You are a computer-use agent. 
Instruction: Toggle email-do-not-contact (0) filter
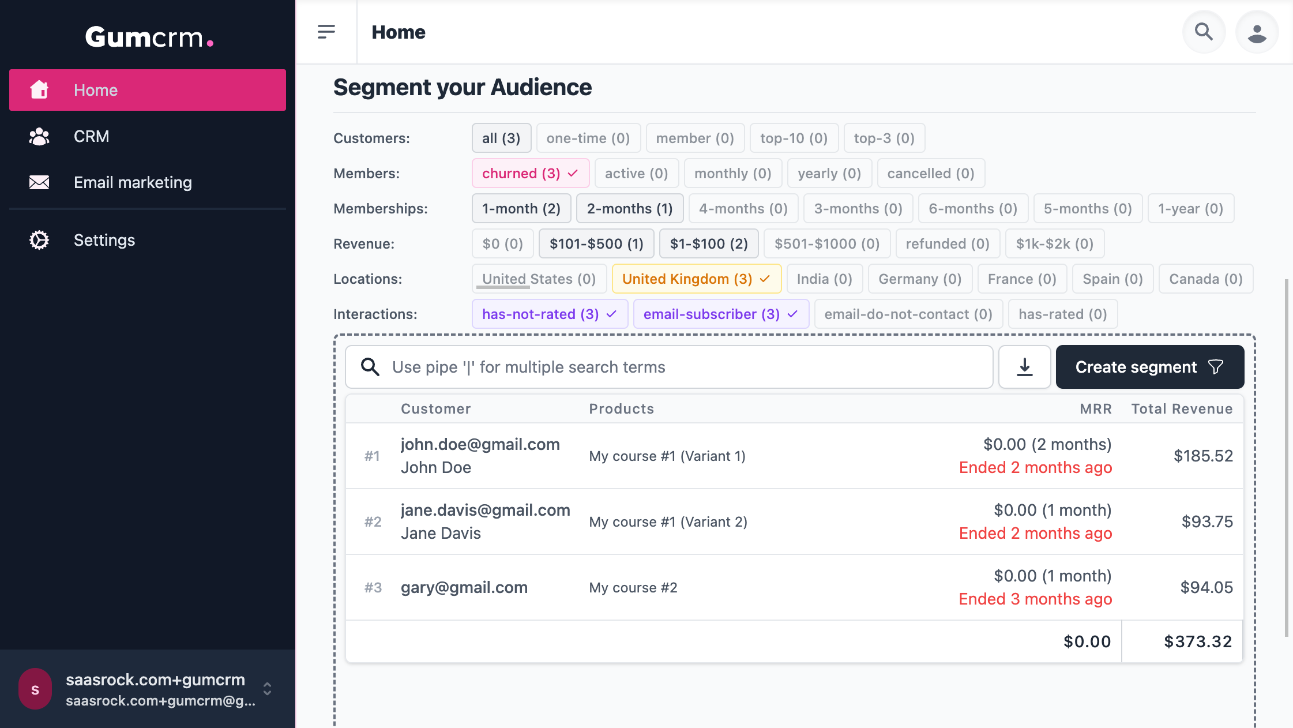click(x=908, y=314)
